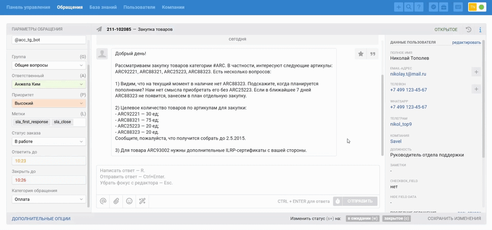Go to the База знаний menu

pyautogui.click(x=103, y=7)
